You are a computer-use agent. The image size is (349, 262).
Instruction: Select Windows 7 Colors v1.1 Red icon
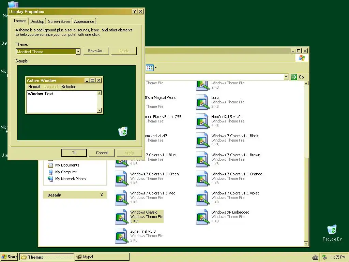click(122, 198)
